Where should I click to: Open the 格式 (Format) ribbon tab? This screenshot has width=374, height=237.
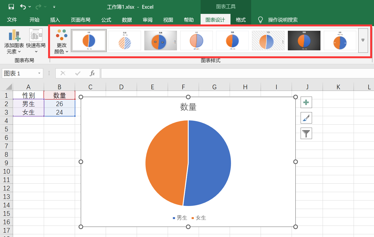[x=241, y=20]
